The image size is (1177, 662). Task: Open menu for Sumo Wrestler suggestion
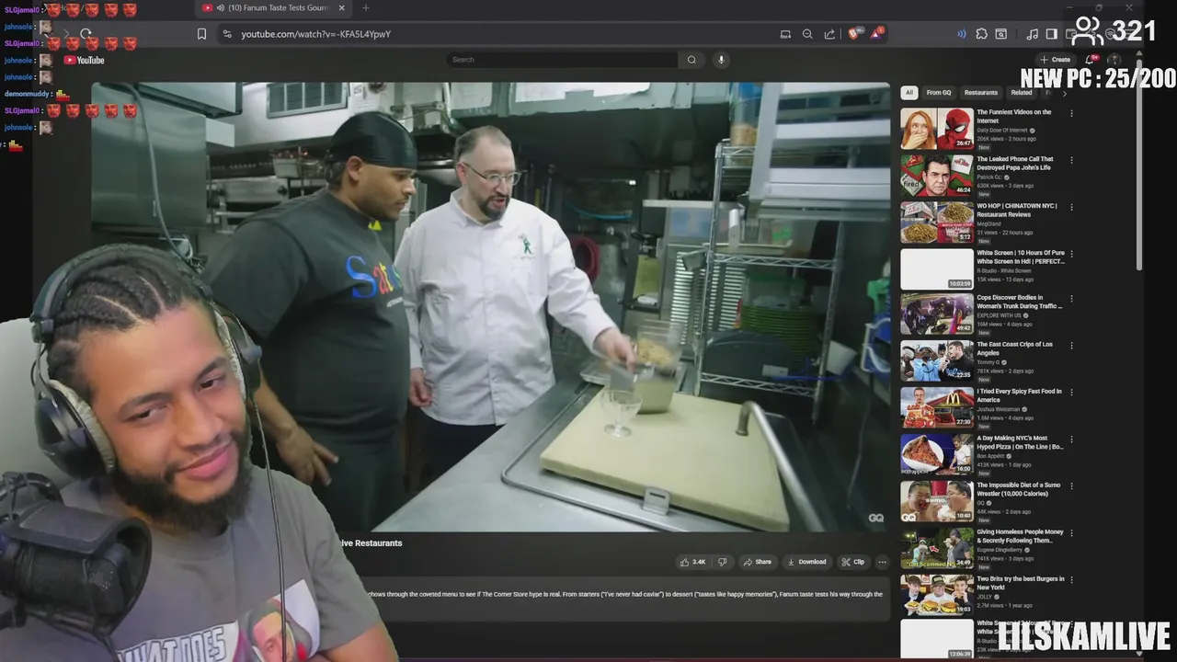pyautogui.click(x=1071, y=486)
